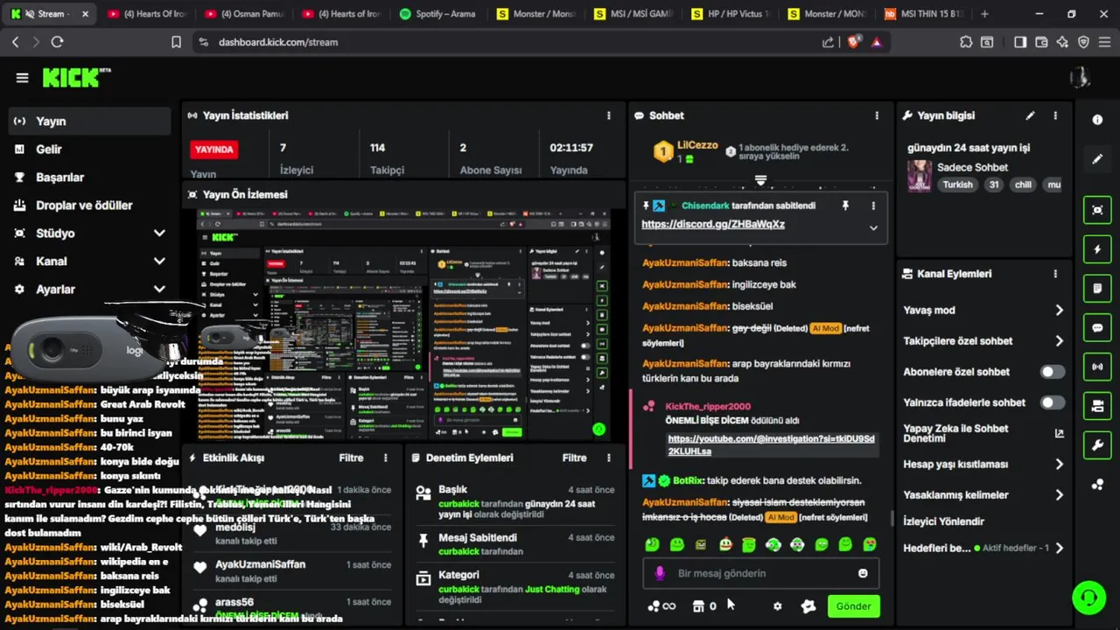
Task: Open the discord.gg pinned link
Action: (713, 224)
